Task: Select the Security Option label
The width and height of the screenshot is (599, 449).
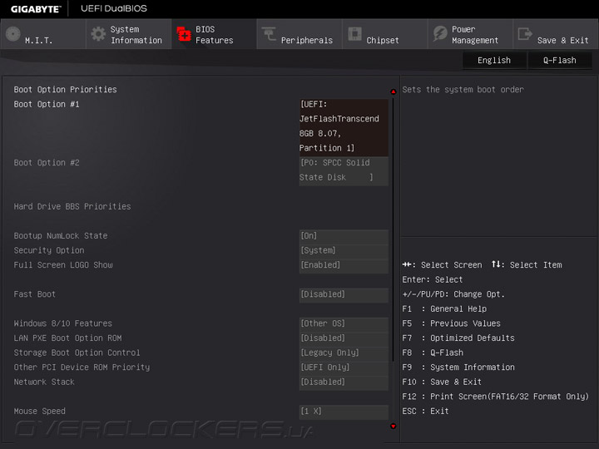Action: point(49,250)
